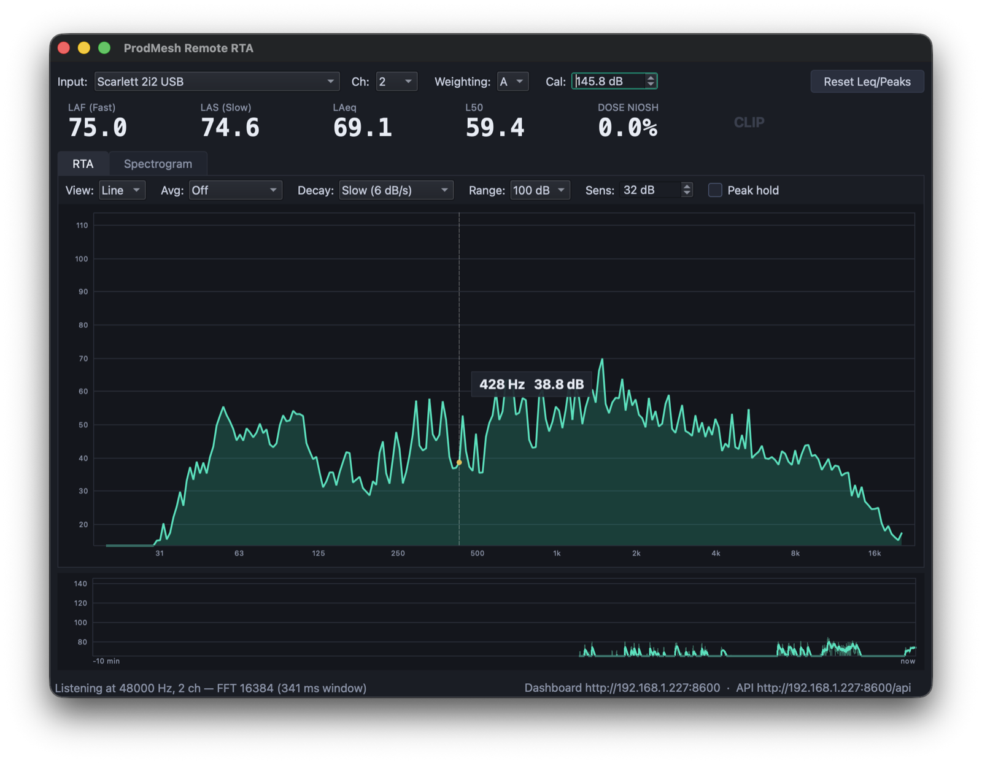
Task: Click the LAeq 69.1 readout
Action: coord(363,122)
